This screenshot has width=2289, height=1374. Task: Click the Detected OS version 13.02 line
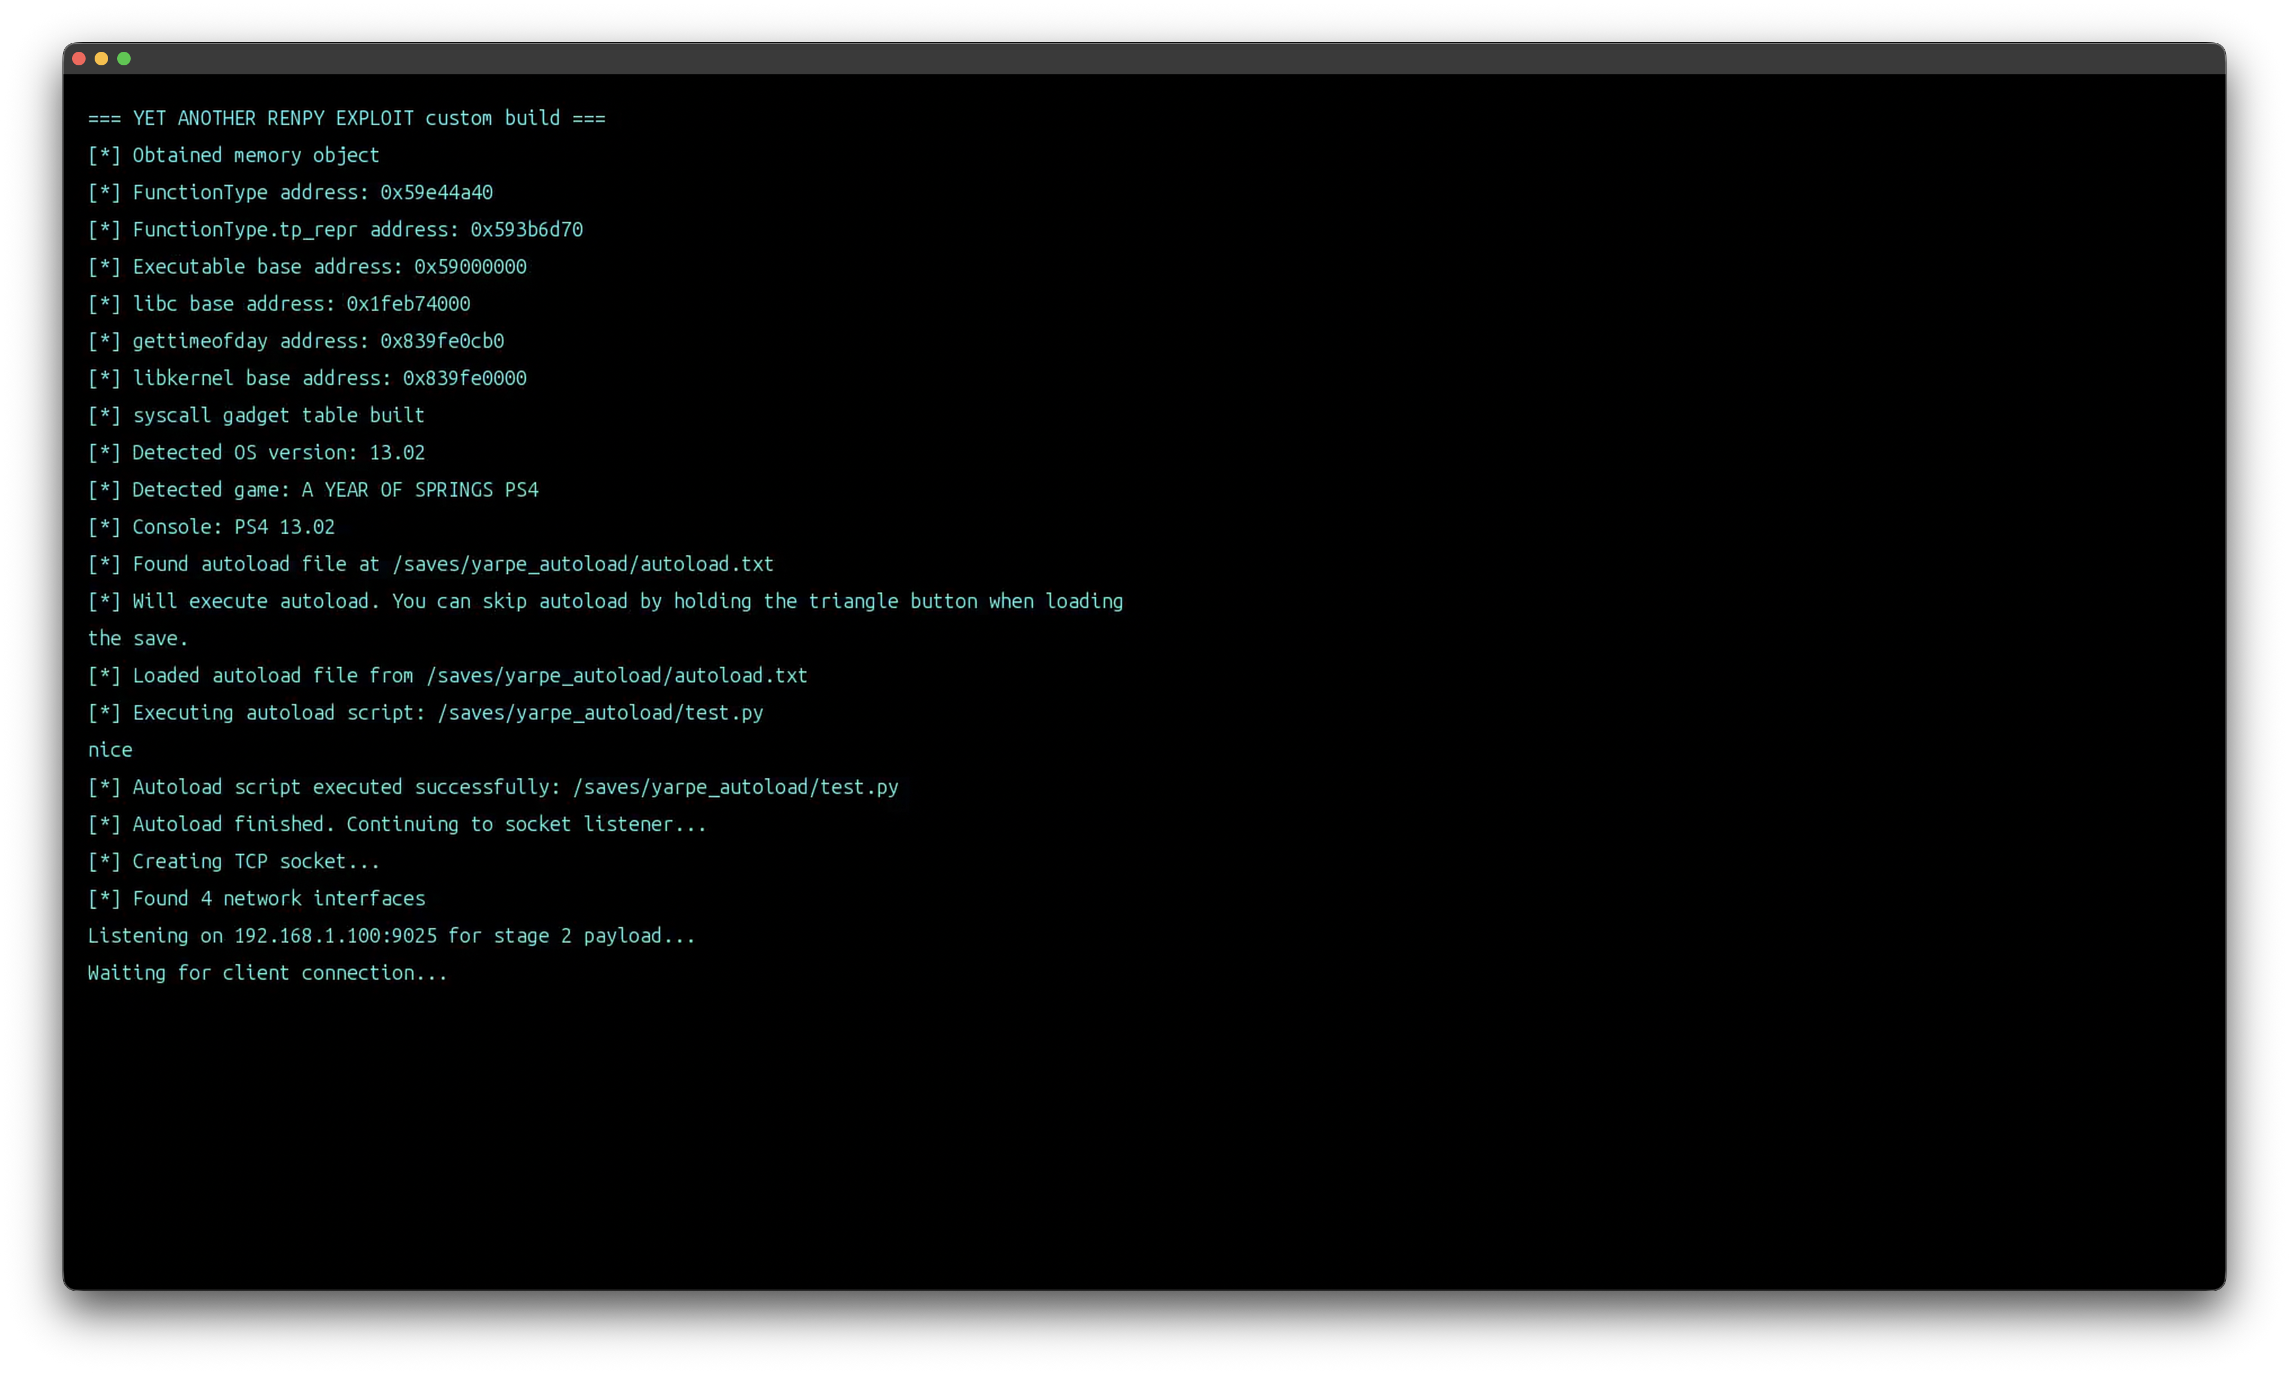pyautogui.click(x=256, y=453)
